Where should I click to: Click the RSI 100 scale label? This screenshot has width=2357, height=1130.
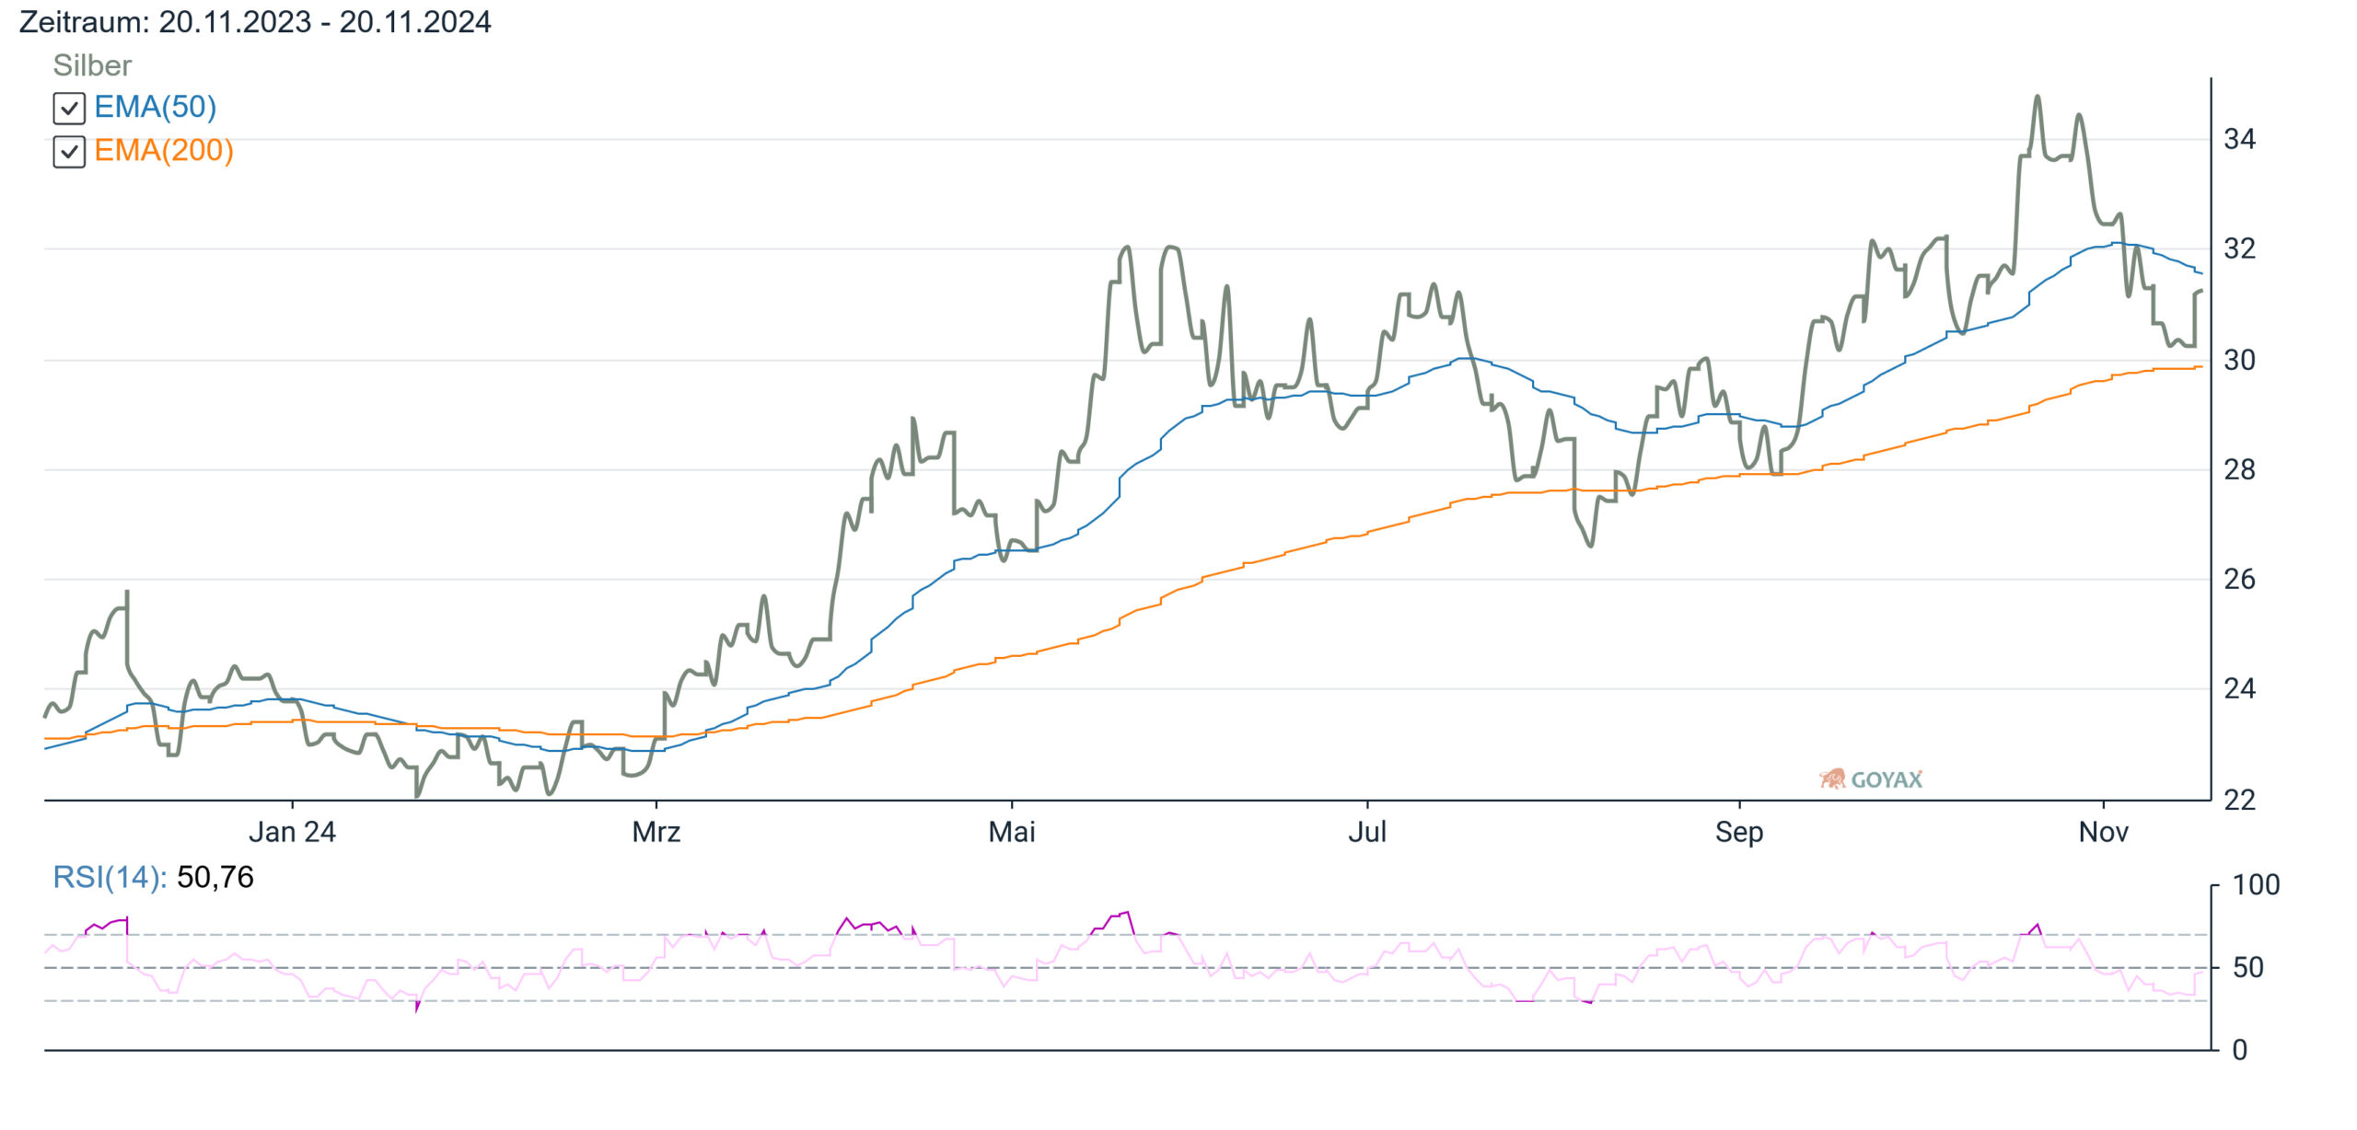pyautogui.click(x=2256, y=885)
